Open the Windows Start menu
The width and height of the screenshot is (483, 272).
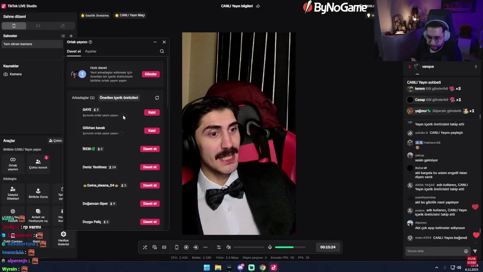click(207, 267)
